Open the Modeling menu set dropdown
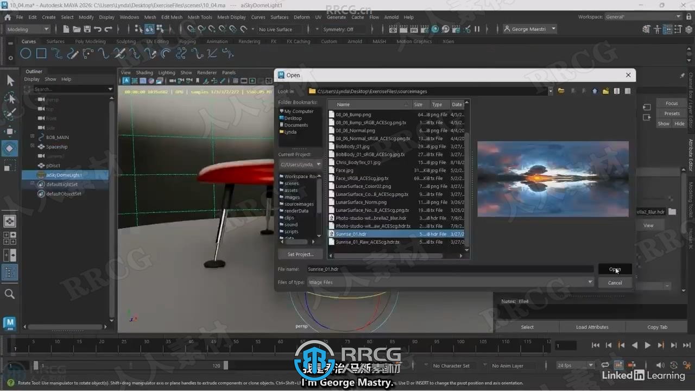695x391 pixels. pos(28,29)
